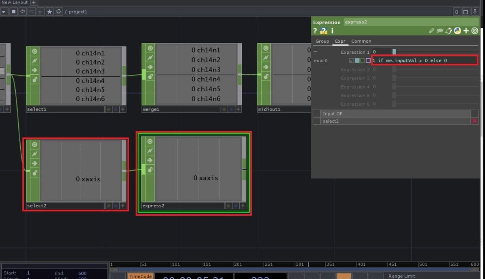Remove select2 input with red X

pos(475,121)
